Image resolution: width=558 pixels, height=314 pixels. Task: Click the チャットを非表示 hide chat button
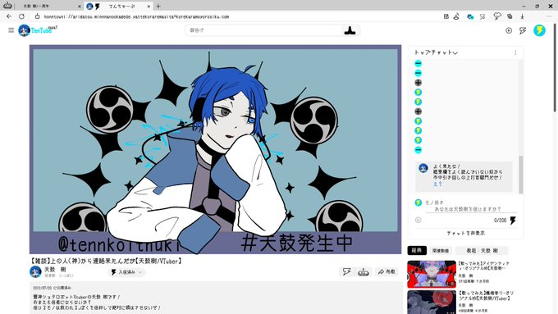tap(466, 234)
